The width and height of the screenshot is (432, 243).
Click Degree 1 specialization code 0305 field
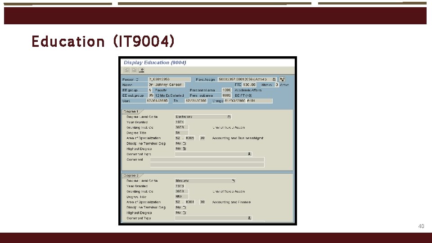190,138
